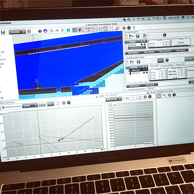Image resolution: width=194 pixels, height=194 pixels.
Task: Click the save icon in 3D Room Data
Action: [138, 36]
